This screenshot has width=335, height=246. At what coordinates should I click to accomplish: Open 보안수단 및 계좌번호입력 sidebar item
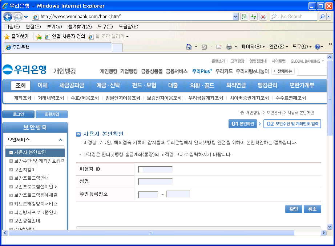click(37, 161)
